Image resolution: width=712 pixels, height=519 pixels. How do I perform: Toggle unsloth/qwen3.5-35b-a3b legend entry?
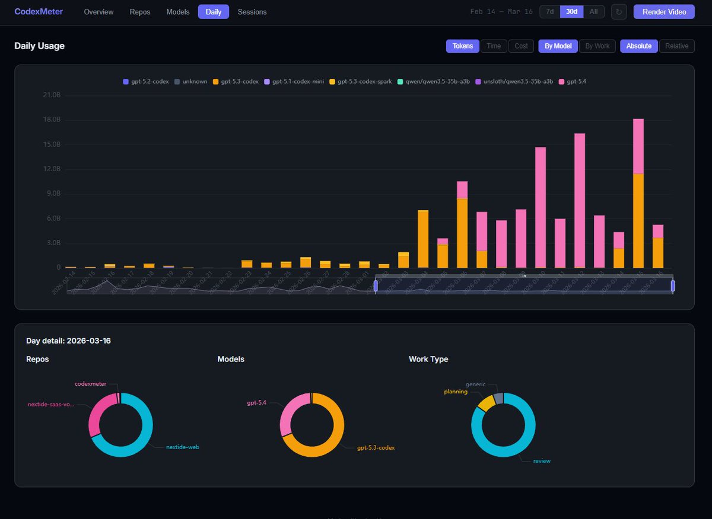pyautogui.click(x=514, y=81)
